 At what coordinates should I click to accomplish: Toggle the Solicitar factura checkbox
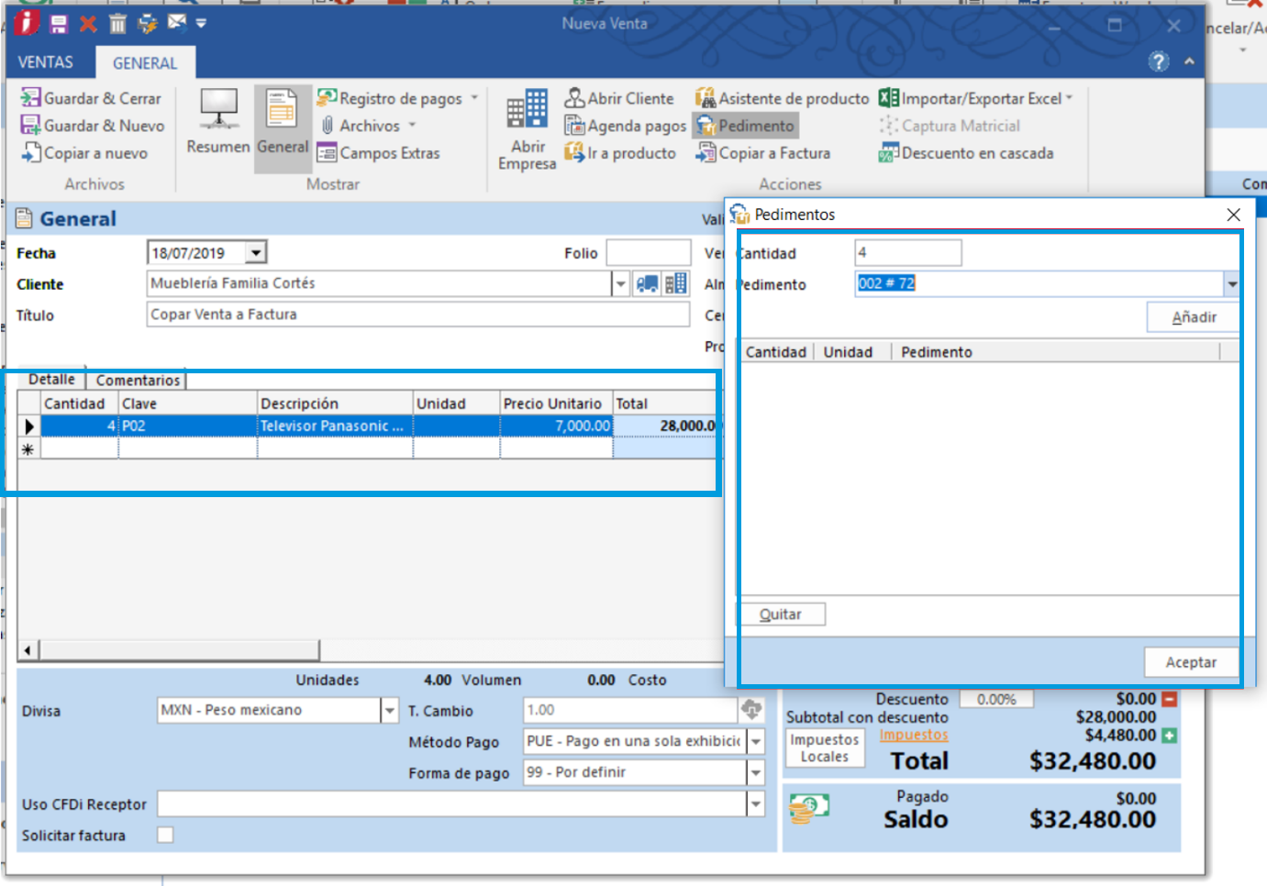(165, 835)
